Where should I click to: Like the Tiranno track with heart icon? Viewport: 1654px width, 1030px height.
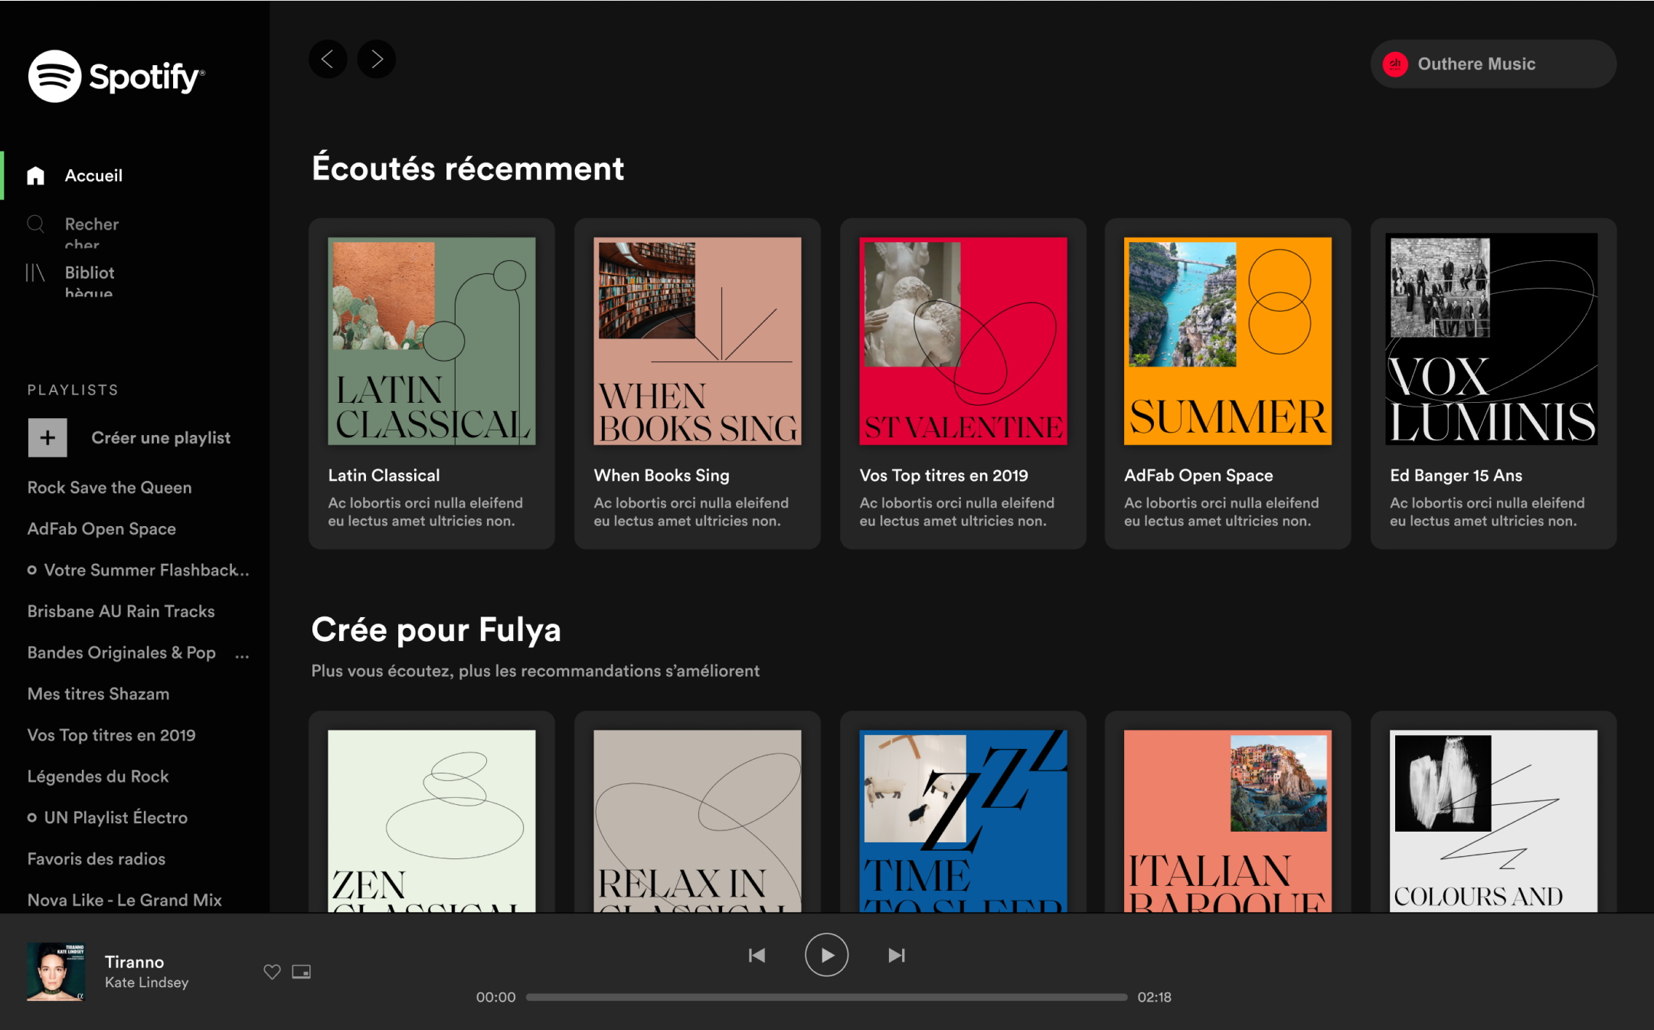click(272, 972)
